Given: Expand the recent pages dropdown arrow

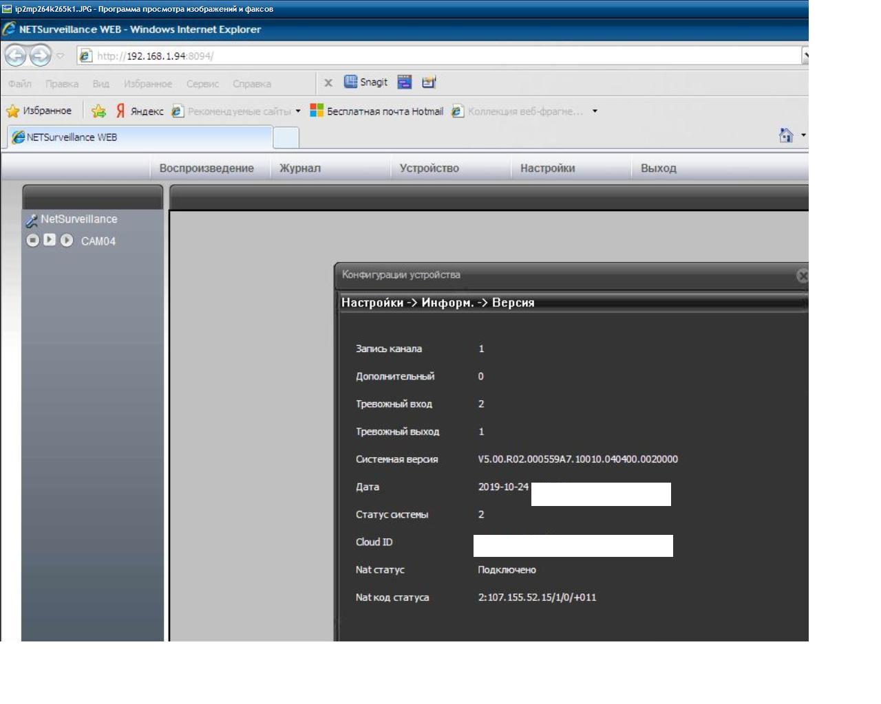Looking at the screenshot, I should click(x=60, y=56).
